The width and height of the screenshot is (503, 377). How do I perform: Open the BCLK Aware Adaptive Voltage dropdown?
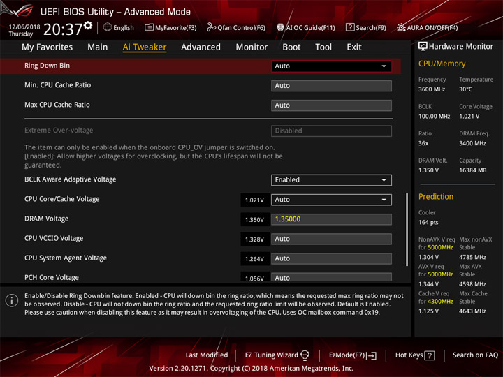[331, 180]
